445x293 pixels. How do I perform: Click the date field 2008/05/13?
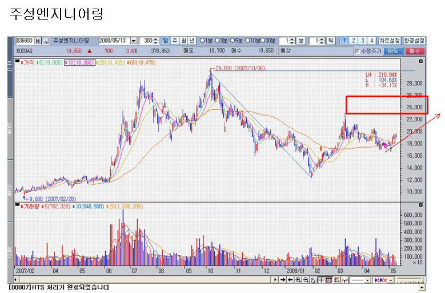tap(114, 41)
